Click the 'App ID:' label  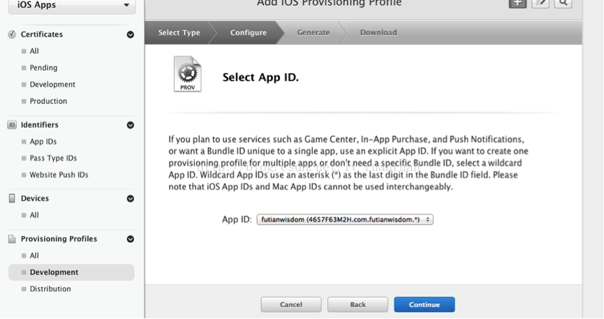coord(237,220)
